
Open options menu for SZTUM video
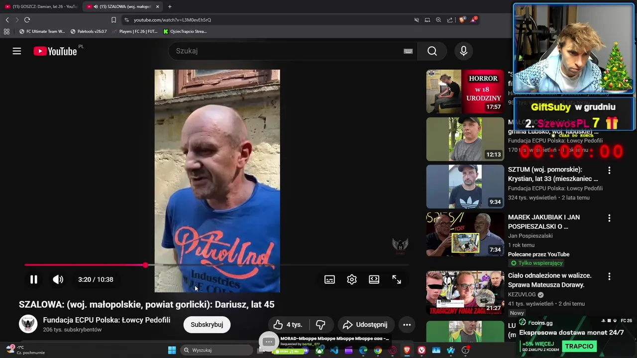(x=609, y=170)
